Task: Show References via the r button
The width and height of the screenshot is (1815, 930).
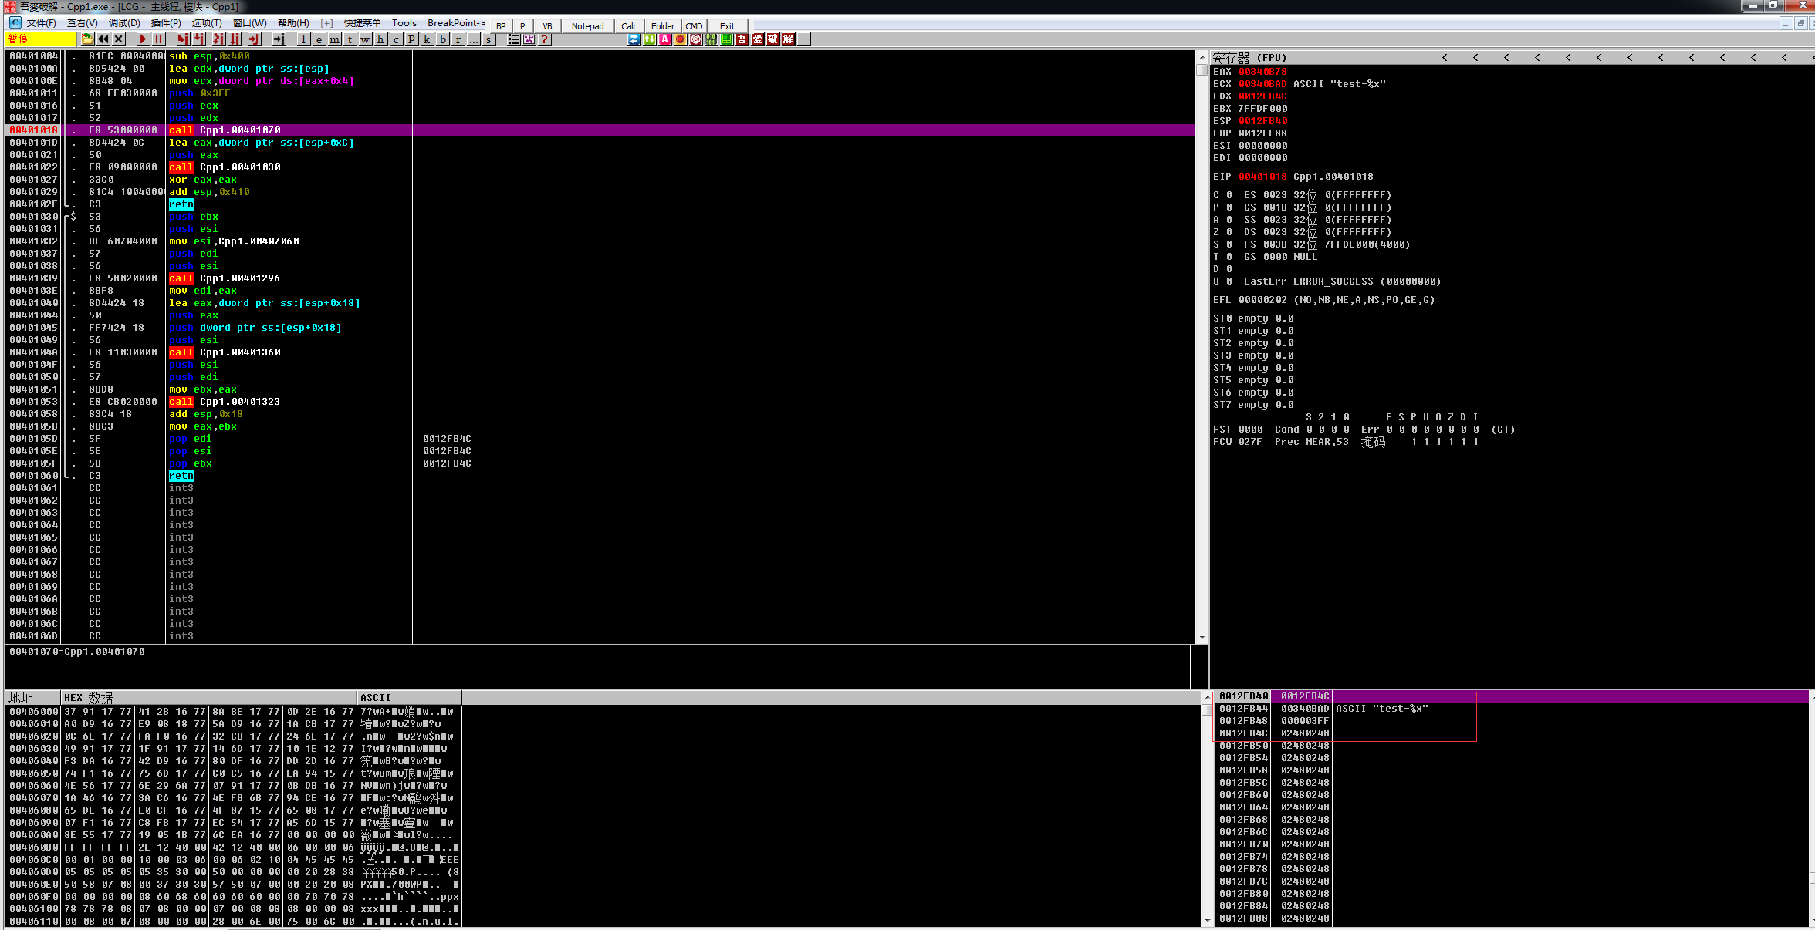Action: click(x=458, y=39)
